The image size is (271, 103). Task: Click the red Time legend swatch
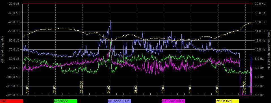(x=12, y=101)
